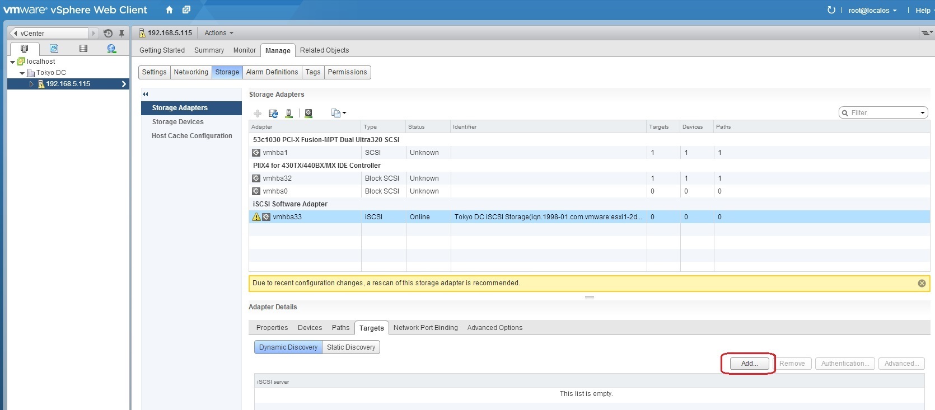This screenshot has height=410, width=935.
Task: Collapse the Tokyo DC tree node
Action: pos(22,73)
